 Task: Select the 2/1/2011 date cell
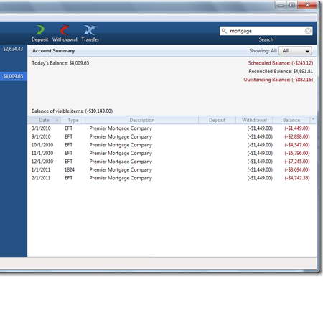click(41, 178)
